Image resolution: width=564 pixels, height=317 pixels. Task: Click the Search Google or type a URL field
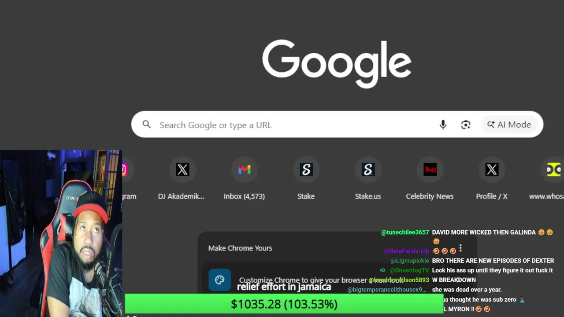pos(337,124)
